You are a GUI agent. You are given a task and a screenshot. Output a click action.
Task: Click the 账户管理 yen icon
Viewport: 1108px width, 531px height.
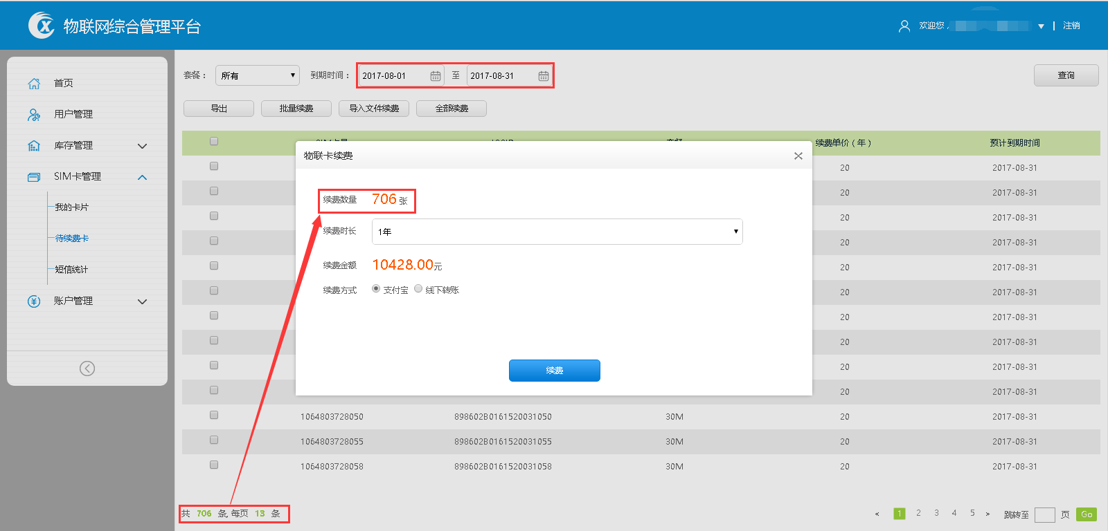(34, 301)
